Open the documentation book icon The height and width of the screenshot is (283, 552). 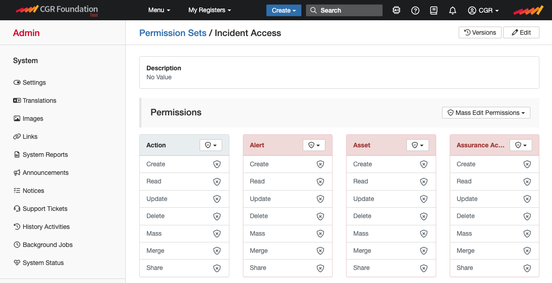point(434,10)
